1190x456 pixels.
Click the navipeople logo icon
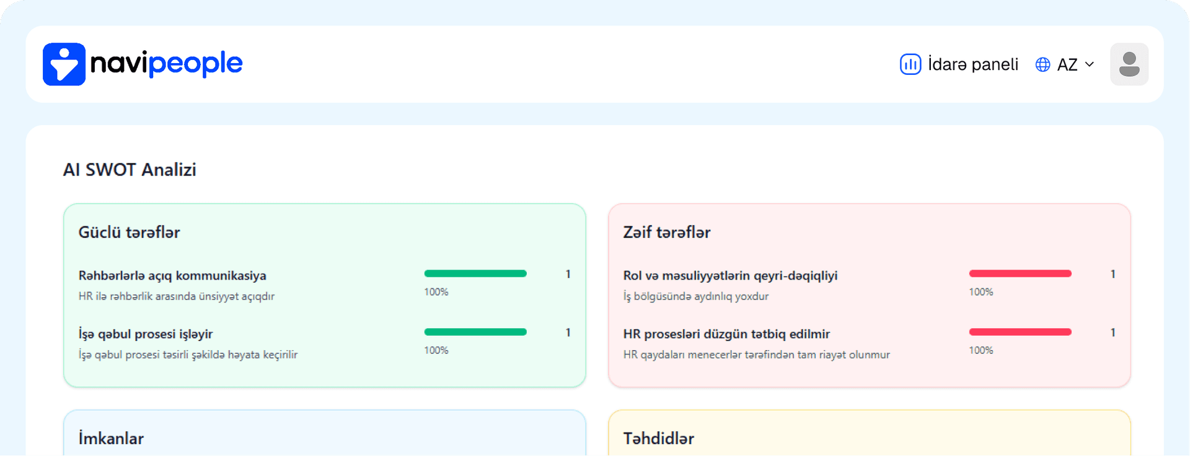tap(64, 64)
